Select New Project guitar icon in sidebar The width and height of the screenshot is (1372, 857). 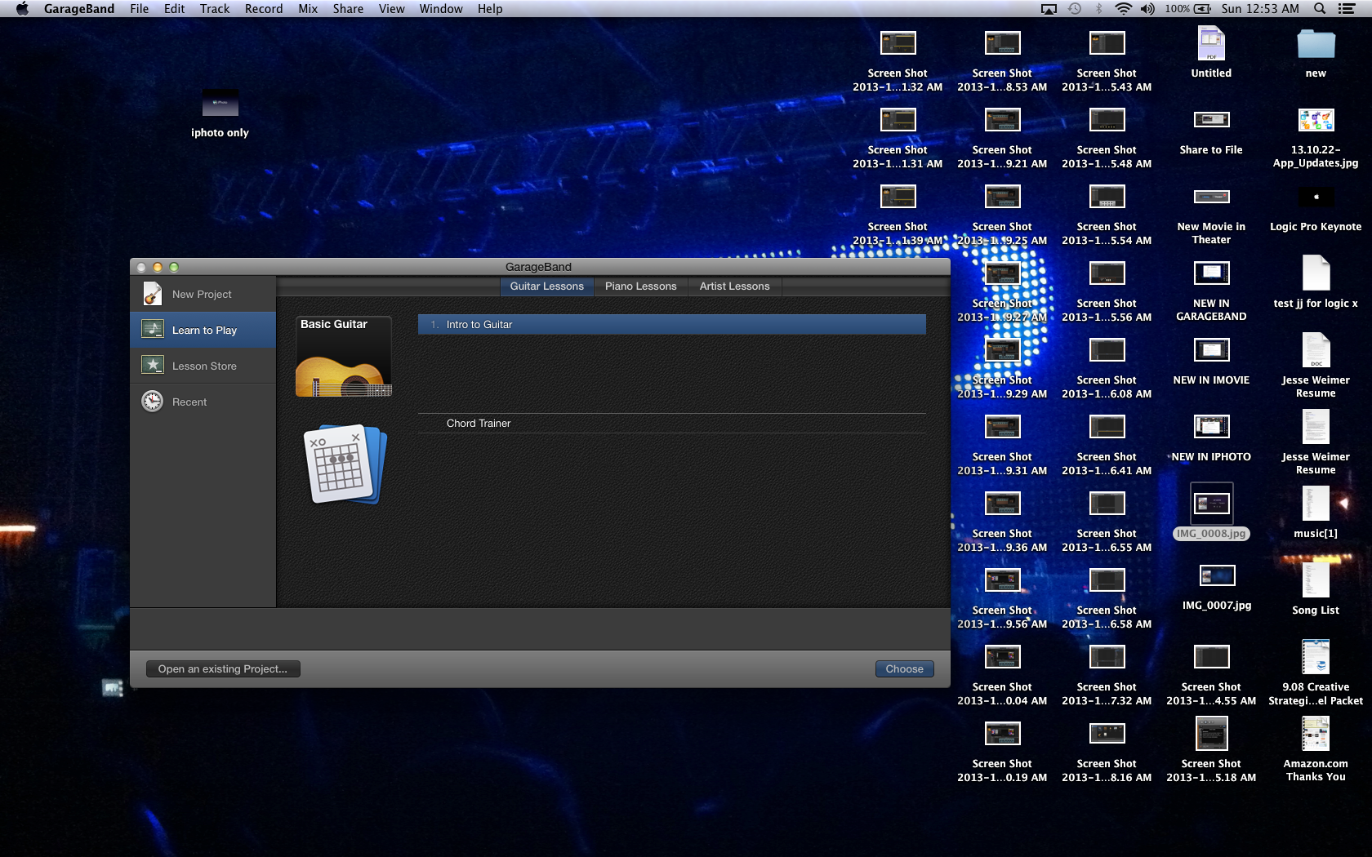tap(153, 294)
